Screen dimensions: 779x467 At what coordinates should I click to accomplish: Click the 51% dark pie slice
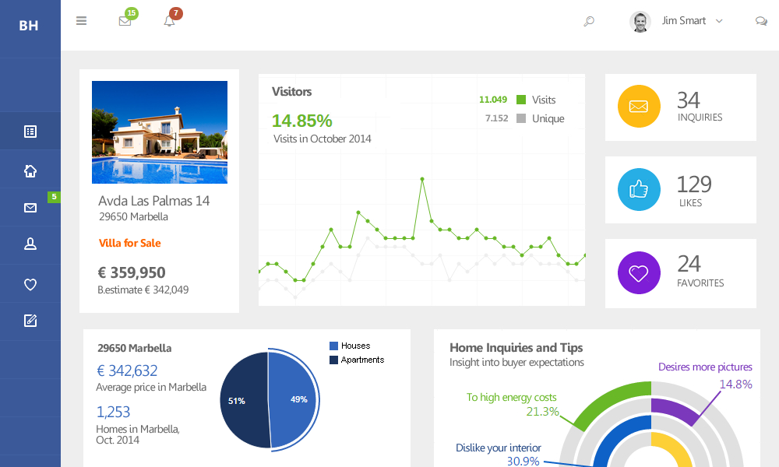[x=243, y=400]
